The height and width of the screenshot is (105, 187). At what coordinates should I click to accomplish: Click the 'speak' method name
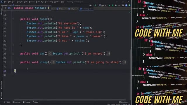pyautogui.click(x=44, y=19)
